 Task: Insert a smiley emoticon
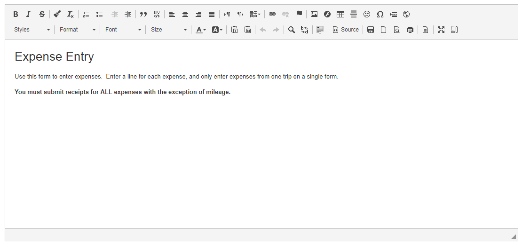point(367,14)
